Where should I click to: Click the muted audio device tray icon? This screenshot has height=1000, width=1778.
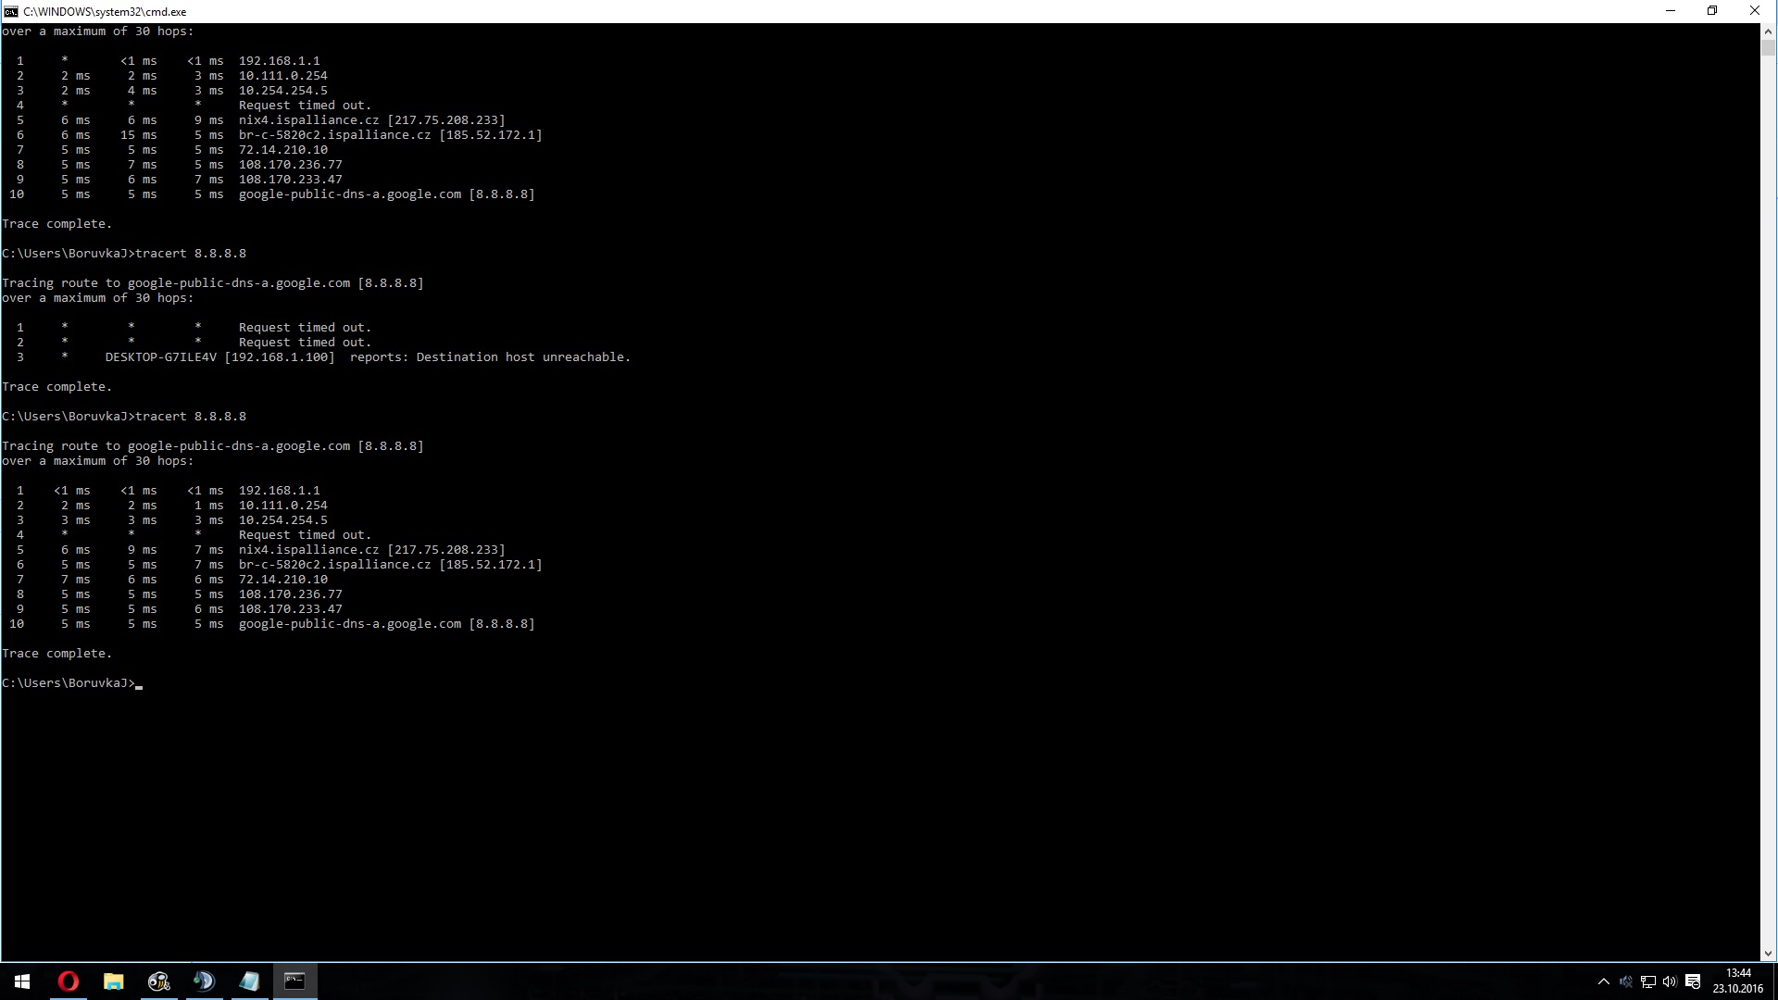pyautogui.click(x=1625, y=981)
